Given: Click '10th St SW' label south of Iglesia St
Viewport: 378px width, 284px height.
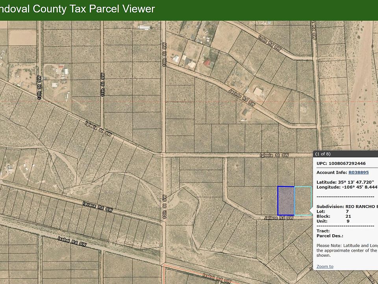Looking at the screenshot, I should [165, 207].
